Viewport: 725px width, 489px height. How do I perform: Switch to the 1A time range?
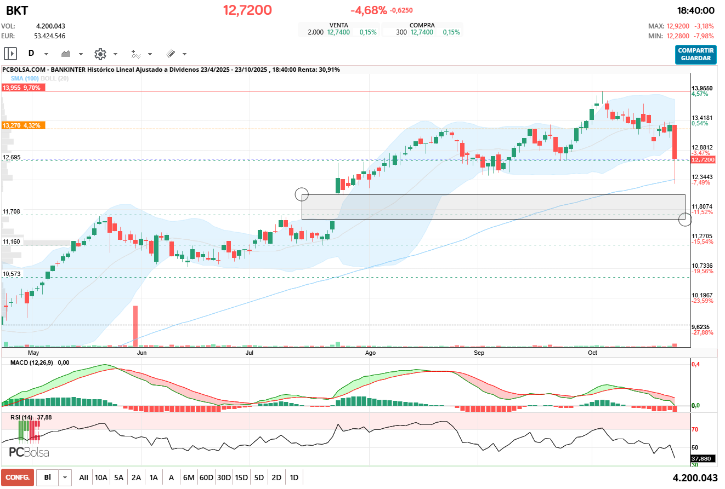point(154,478)
